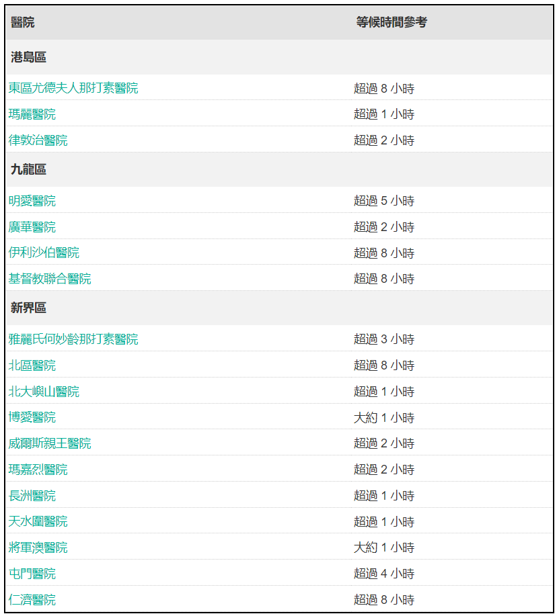Open the 瑪嘉烈醫院 link
This screenshot has width=559, height=616.
pos(38,470)
